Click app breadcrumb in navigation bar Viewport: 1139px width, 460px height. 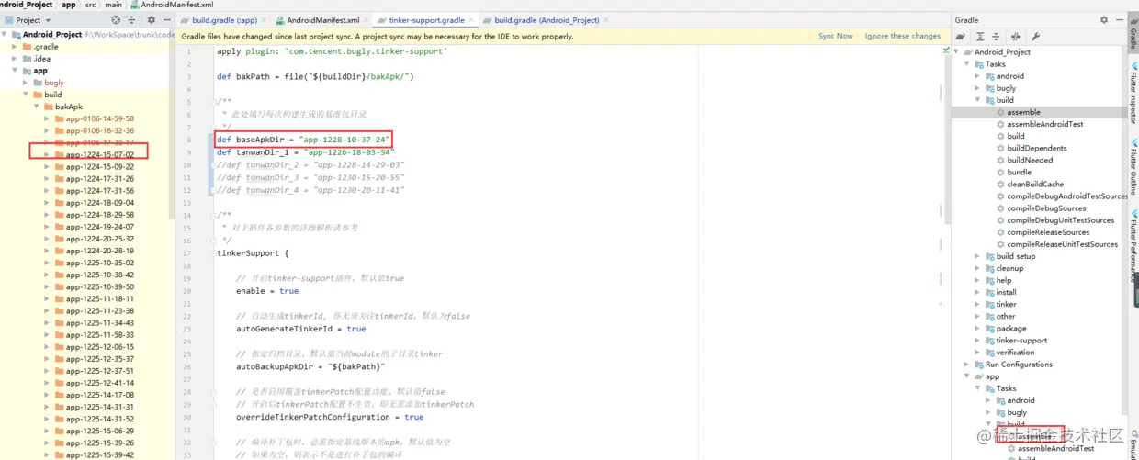click(67, 5)
